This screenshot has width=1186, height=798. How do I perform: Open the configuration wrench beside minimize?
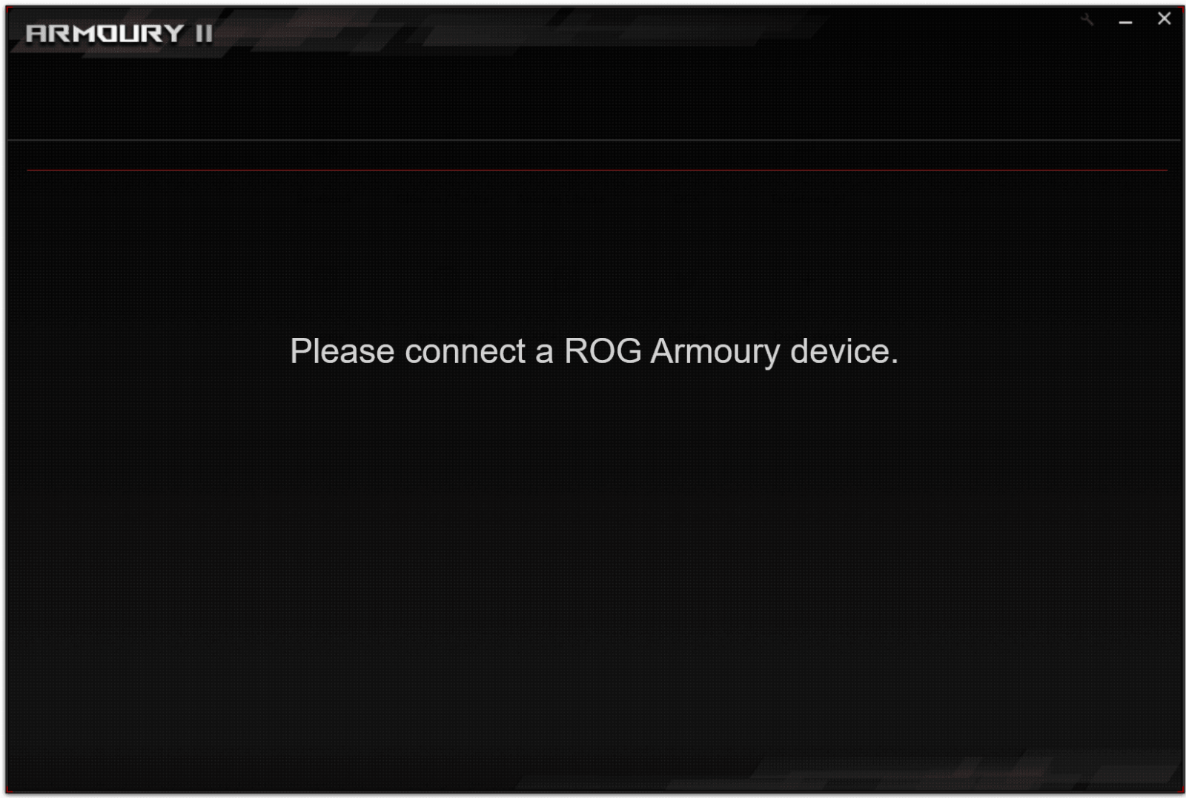click(1087, 20)
